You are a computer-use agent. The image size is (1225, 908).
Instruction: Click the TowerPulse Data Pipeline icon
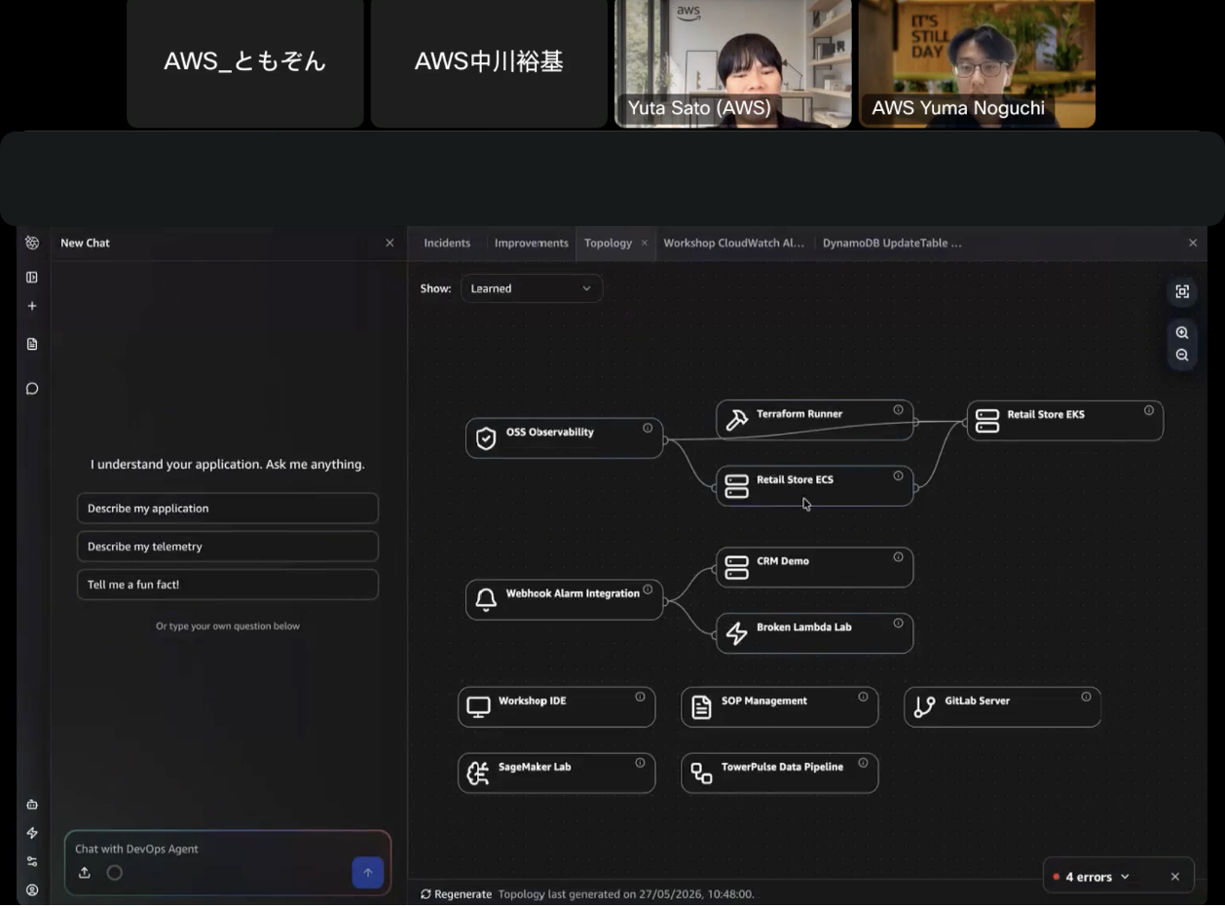701,774
